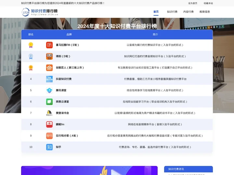234x175 pixels.
Task: Click the 1T2B site logo
Action: [40, 12]
